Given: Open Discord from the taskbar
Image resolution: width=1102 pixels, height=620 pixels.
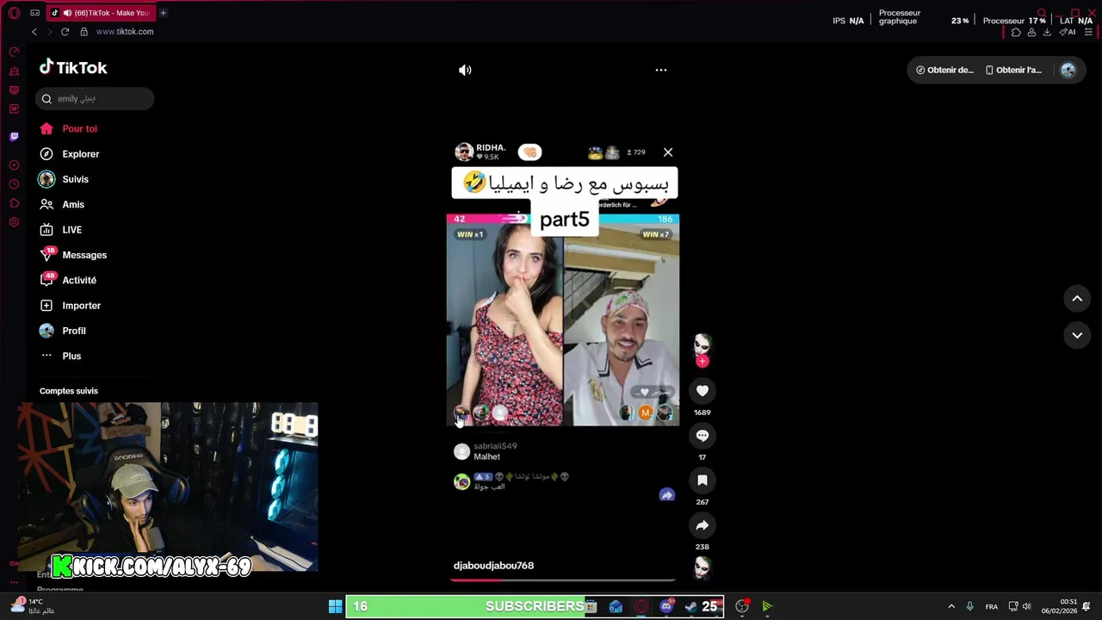Looking at the screenshot, I should pos(666,606).
